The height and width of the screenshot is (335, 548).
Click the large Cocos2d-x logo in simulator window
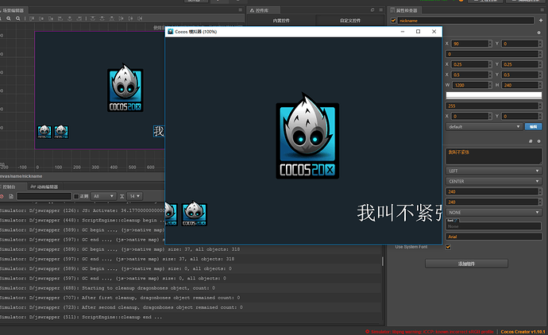coord(307,137)
